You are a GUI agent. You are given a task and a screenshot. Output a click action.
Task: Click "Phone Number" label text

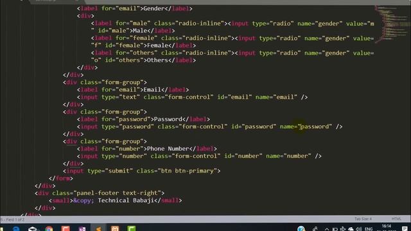(168, 148)
